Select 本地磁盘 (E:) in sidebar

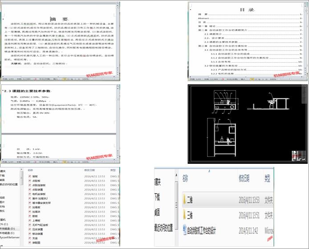[7, 233]
